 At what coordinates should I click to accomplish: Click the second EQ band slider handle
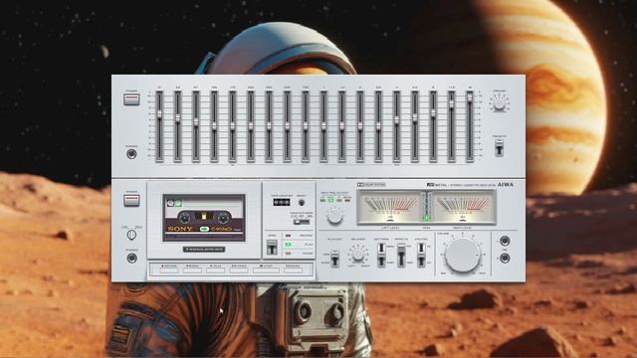(177, 118)
